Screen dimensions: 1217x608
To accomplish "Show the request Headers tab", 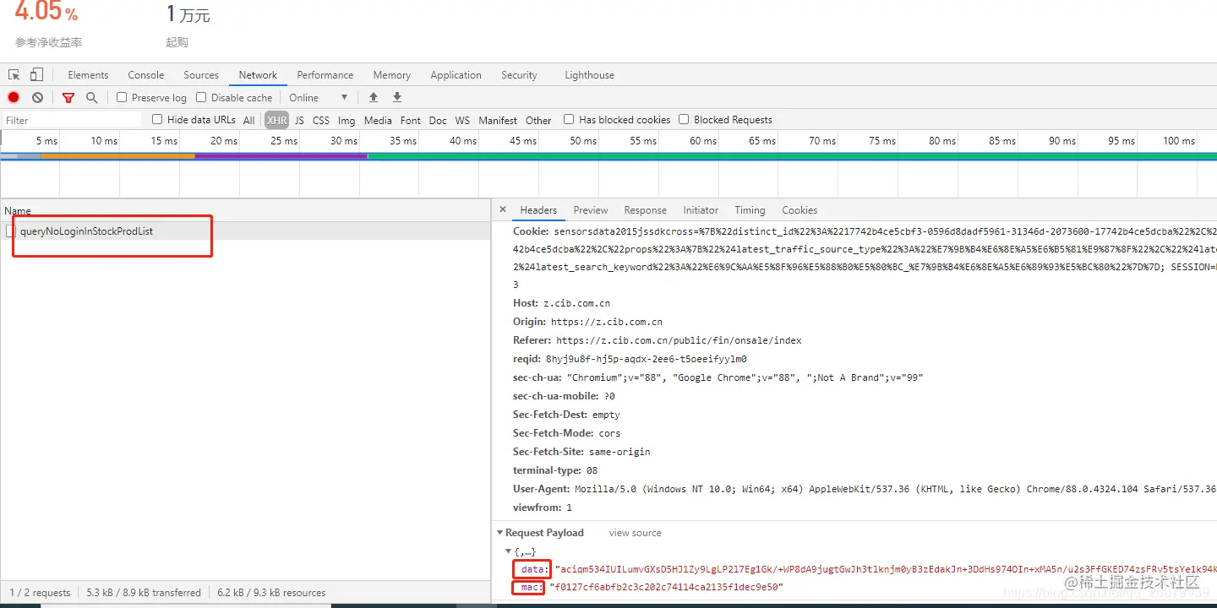I will coord(538,210).
